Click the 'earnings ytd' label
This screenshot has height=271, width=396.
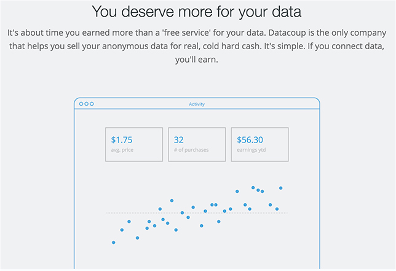[251, 150]
